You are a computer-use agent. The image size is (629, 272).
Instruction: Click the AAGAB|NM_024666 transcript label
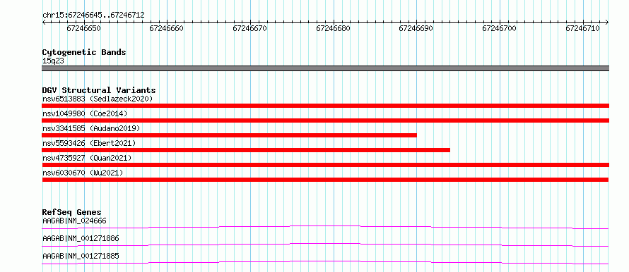(74, 221)
